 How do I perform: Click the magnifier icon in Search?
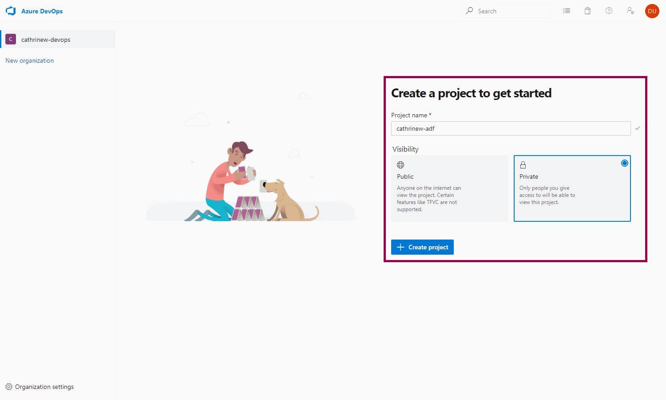(469, 11)
